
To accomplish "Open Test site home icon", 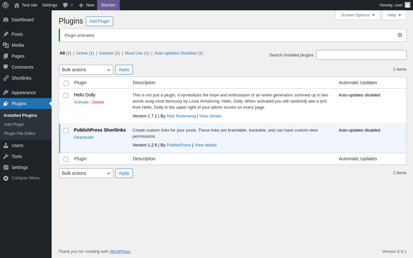I will (x=17, y=5).
